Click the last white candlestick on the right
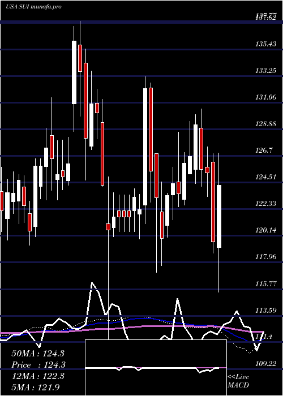The height and width of the screenshot is (396, 283). point(219,217)
